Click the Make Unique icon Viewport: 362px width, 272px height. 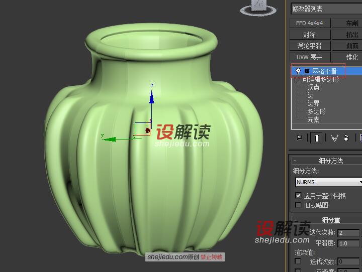point(334,138)
